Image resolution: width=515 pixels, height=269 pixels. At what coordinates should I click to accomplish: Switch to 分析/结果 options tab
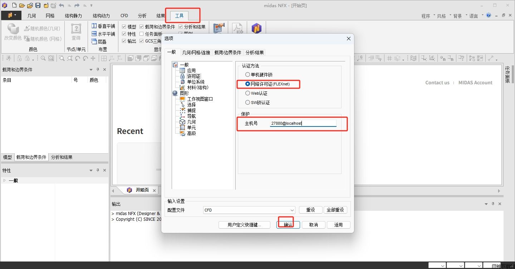tap(255, 53)
